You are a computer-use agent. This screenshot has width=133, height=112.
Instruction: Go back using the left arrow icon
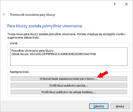(x=4, y=14)
